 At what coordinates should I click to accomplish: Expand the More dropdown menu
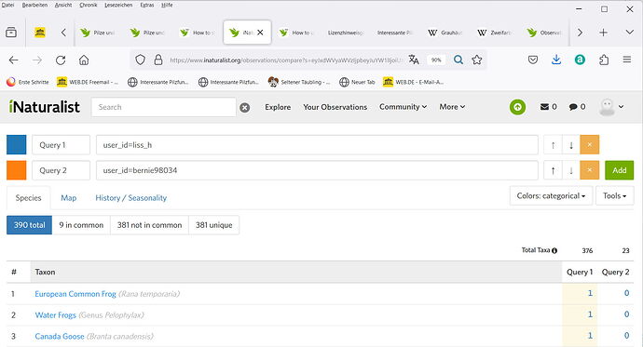pos(452,107)
